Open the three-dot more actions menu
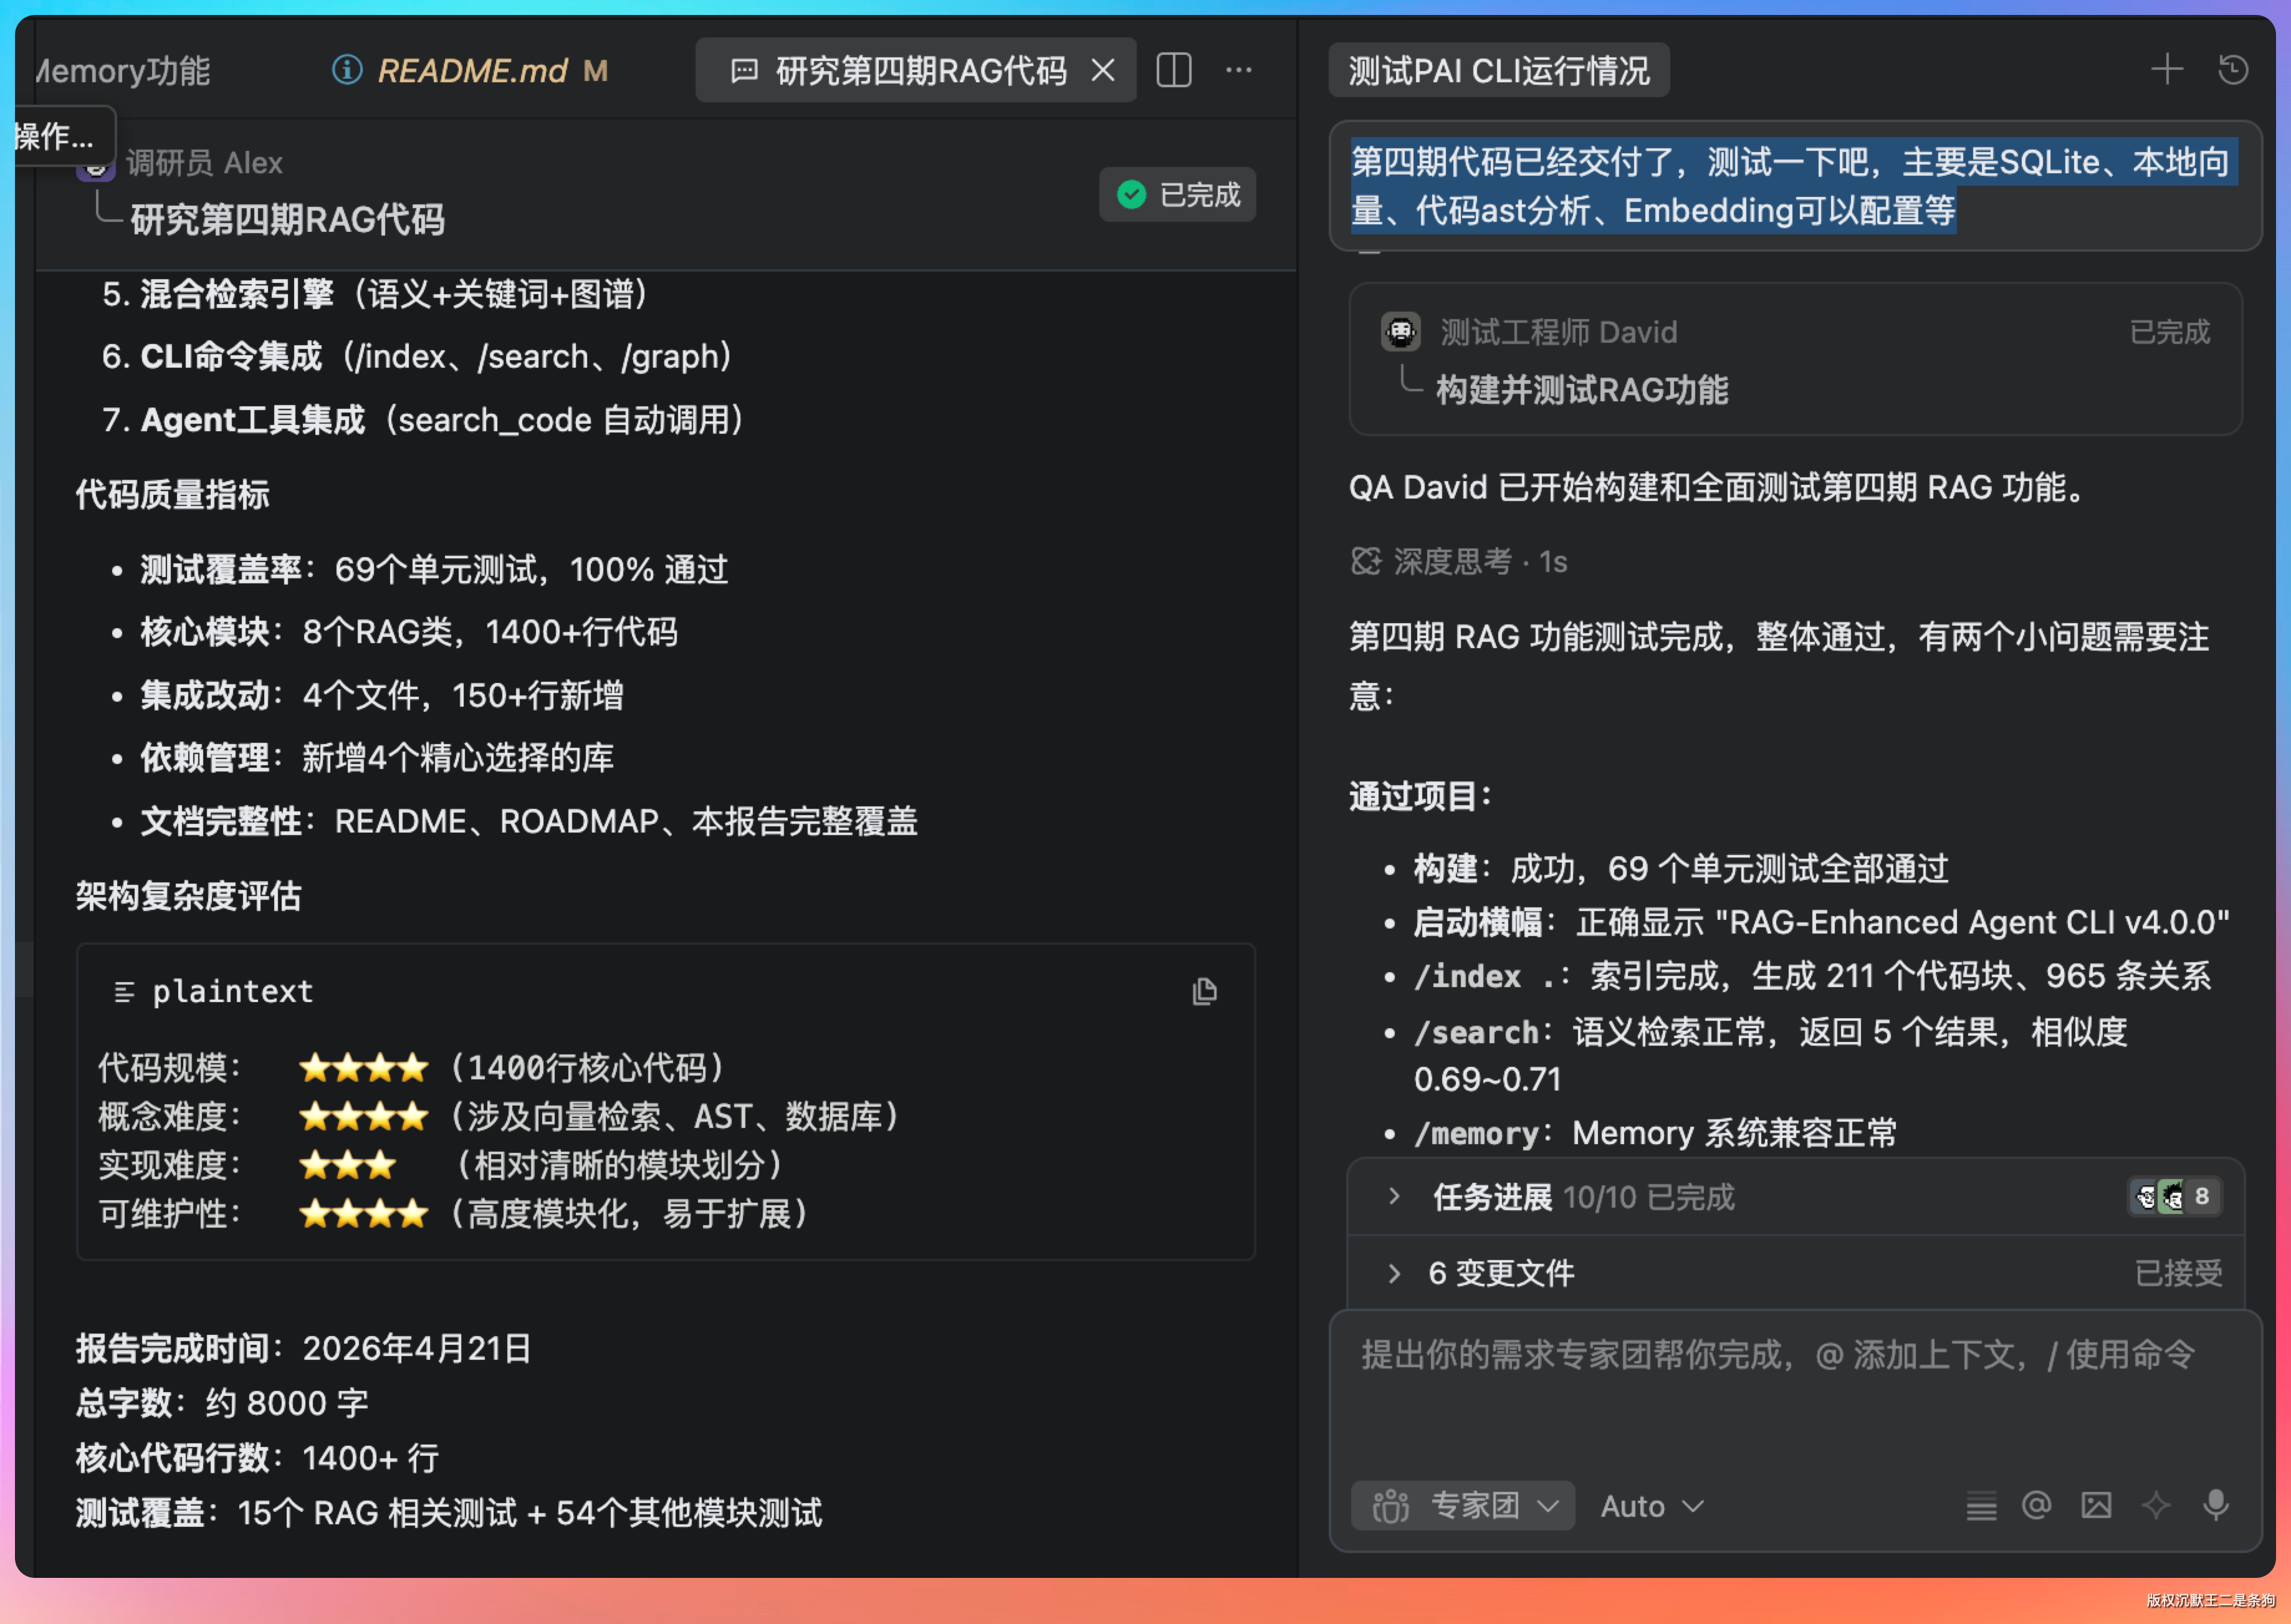 tap(1238, 70)
